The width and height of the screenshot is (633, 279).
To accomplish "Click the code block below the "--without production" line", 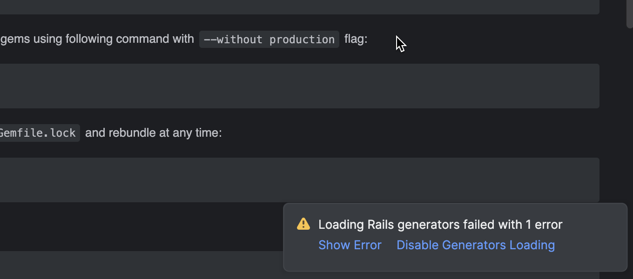I will coord(298,86).
